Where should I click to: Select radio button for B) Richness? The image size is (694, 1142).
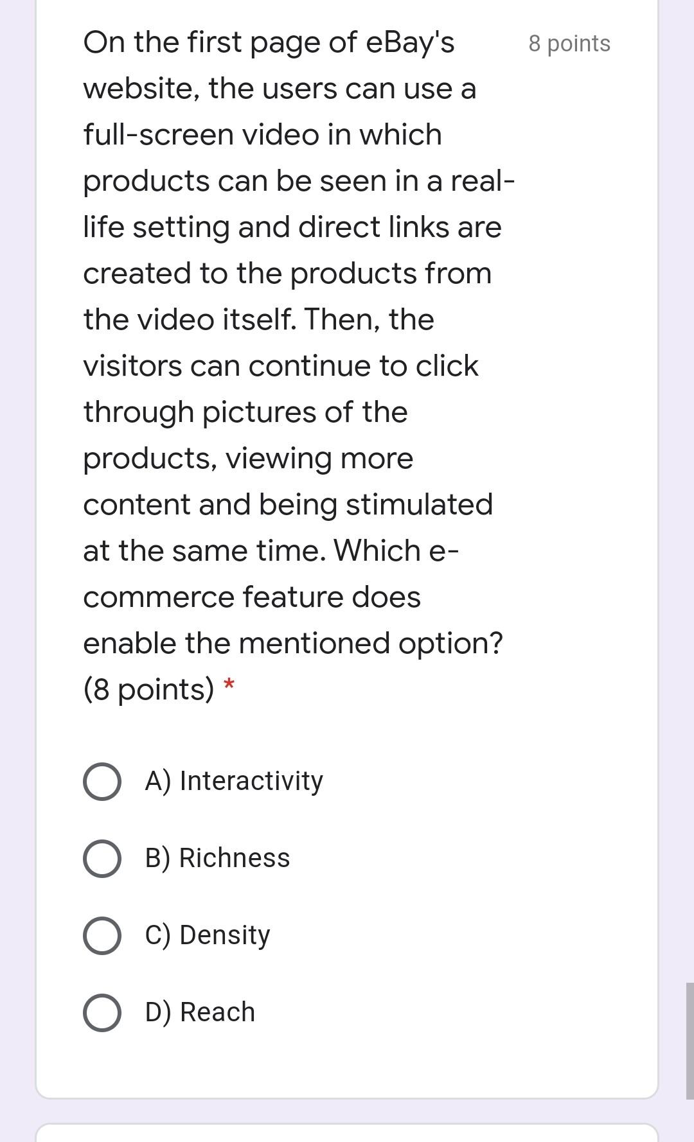point(102,857)
